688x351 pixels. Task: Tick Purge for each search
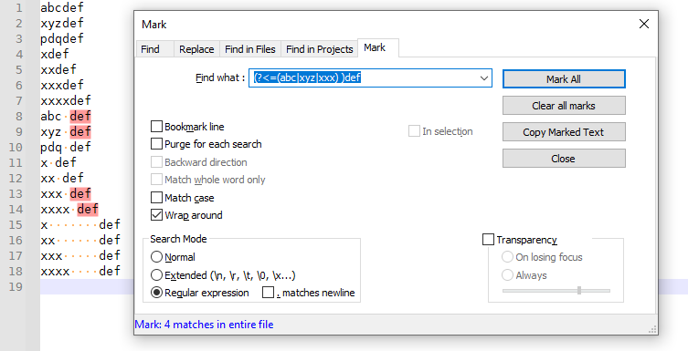pyautogui.click(x=156, y=144)
